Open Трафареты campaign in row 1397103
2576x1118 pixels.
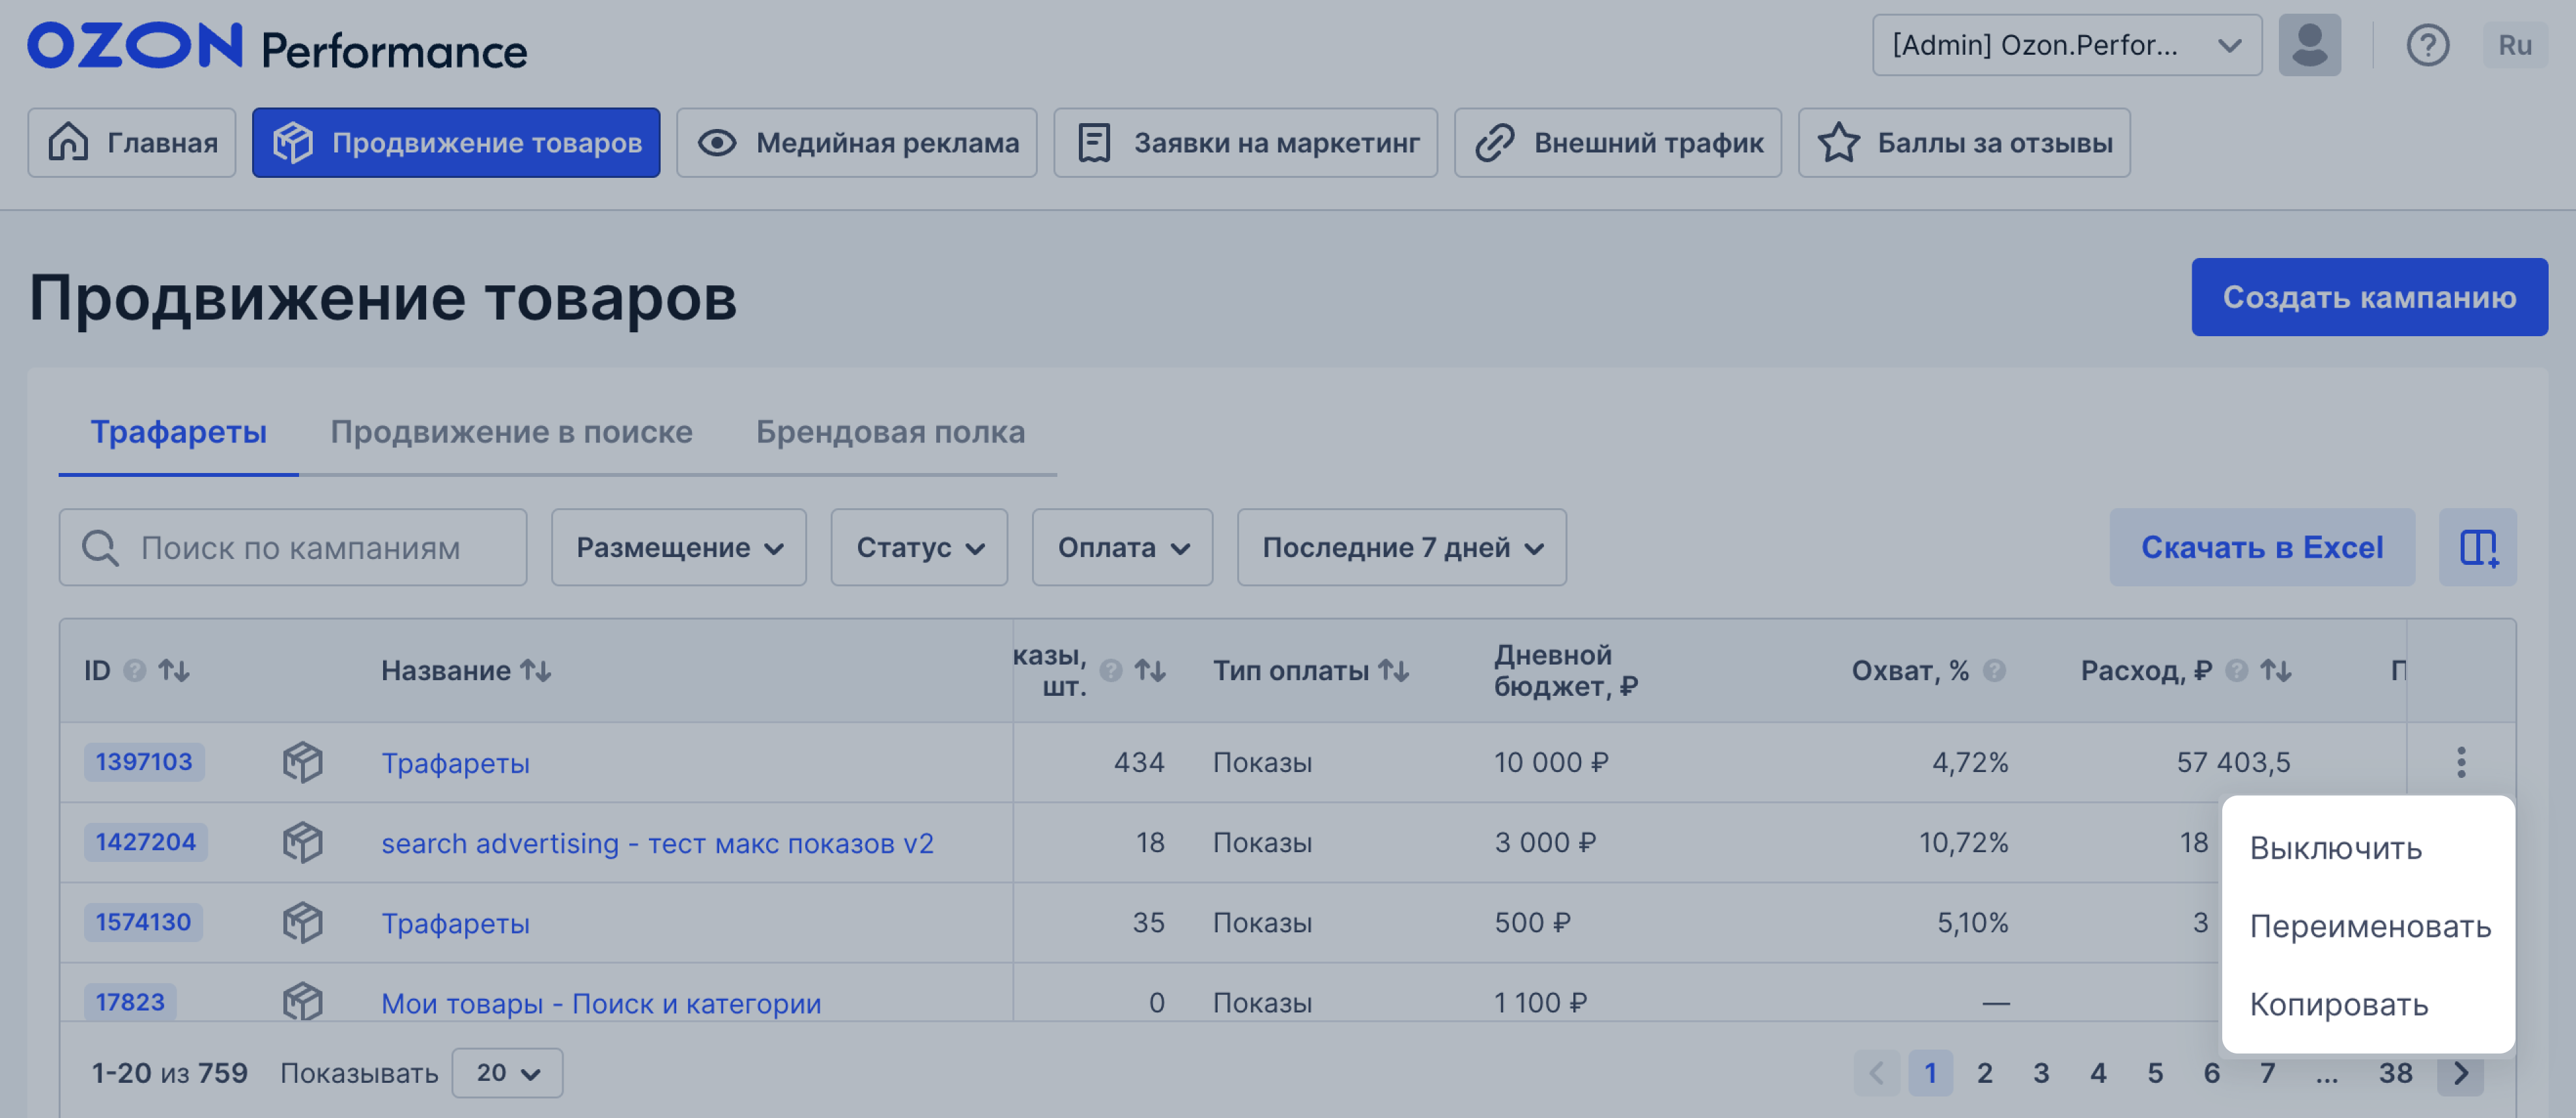coord(455,763)
